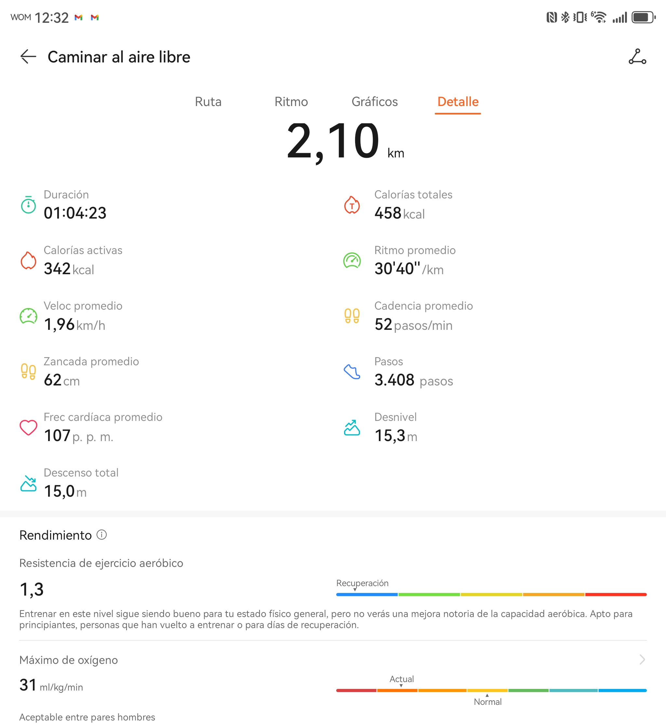The image size is (666, 726).
Task: Open Máximo de oxígeno details
Action: [x=69, y=660]
